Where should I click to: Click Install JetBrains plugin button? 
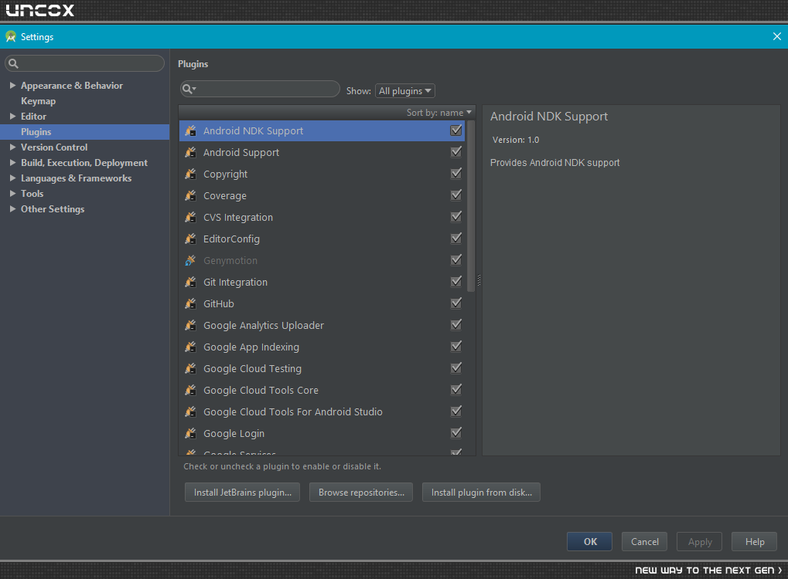click(242, 493)
